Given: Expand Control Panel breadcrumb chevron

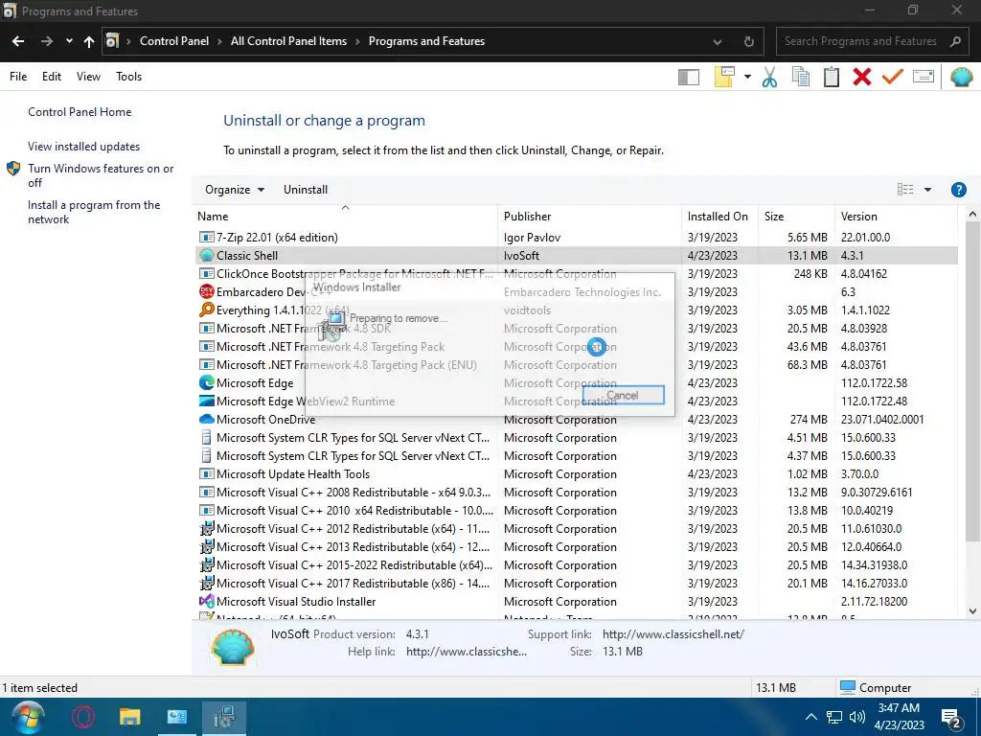Looking at the screenshot, I should (219, 41).
